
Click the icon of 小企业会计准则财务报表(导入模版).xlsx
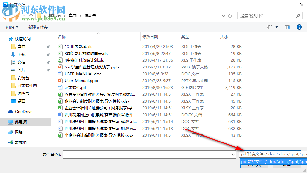pos(60,135)
